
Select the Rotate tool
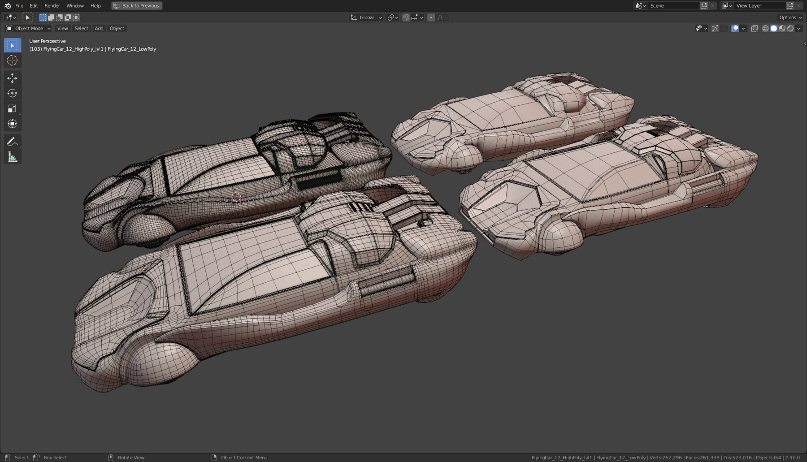12,93
